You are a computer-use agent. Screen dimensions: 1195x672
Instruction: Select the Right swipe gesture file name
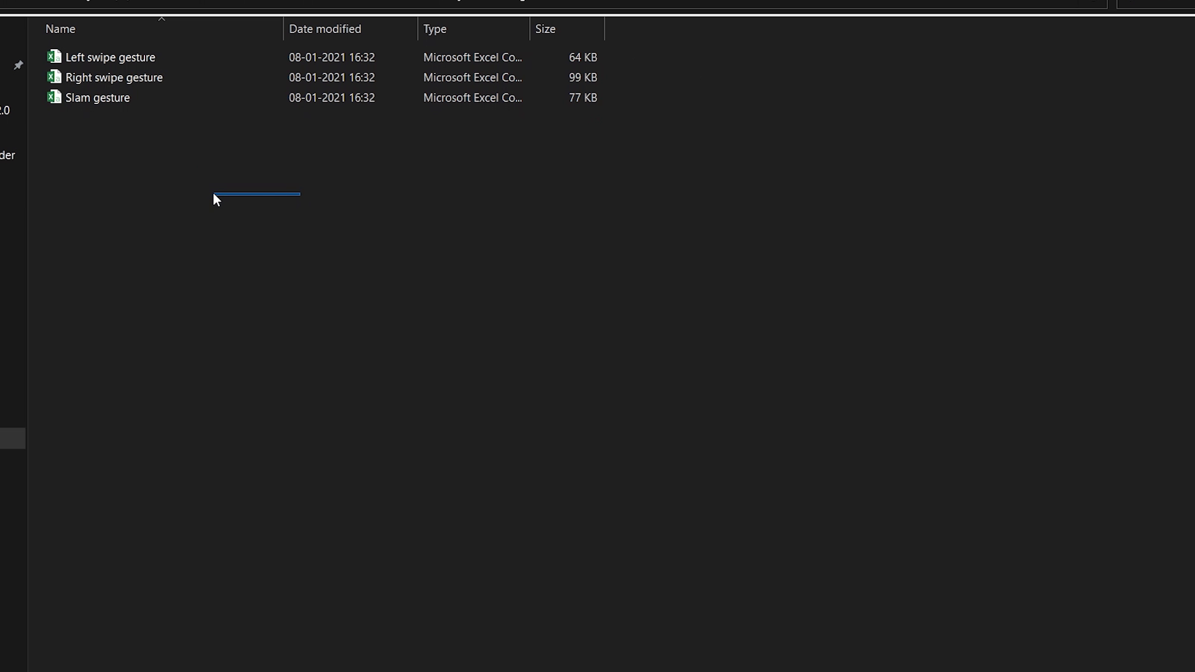click(x=114, y=78)
